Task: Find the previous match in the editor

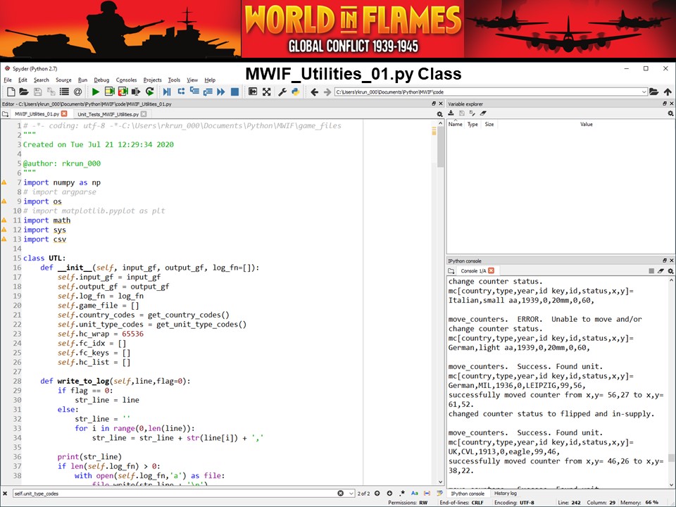Action: click(x=377, y=493)
